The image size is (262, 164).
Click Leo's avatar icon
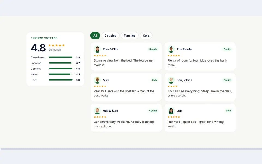[x=171, y=111]
